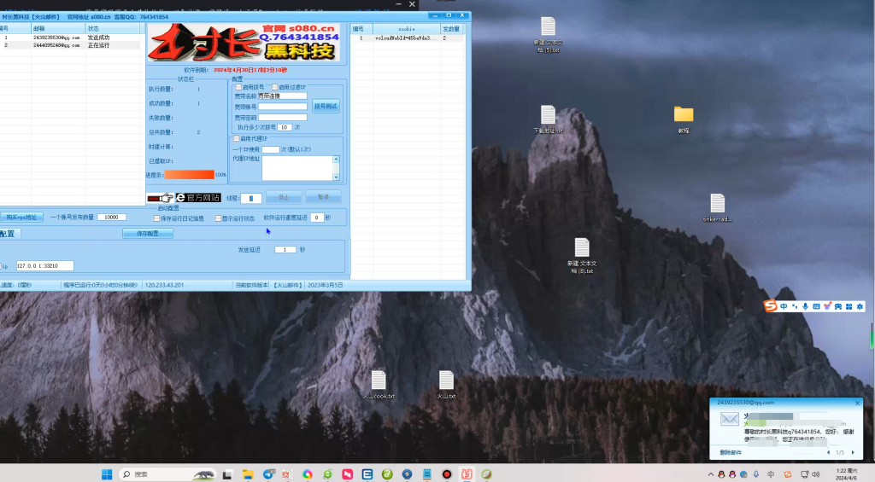Open the Windows Start menu
875x482 pixels.
107,473
